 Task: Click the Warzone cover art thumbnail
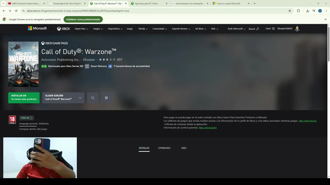(23, 64)
